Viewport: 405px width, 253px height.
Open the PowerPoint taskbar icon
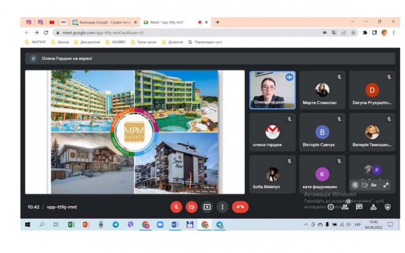(x=86, y=225)
